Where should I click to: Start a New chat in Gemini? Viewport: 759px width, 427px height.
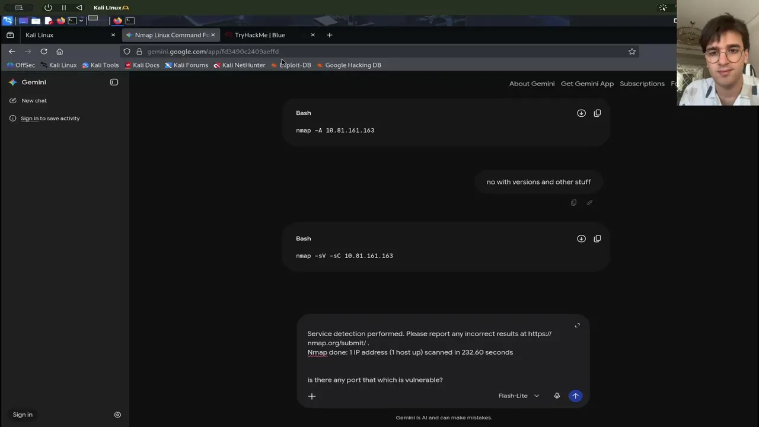[x=28, y=101]
